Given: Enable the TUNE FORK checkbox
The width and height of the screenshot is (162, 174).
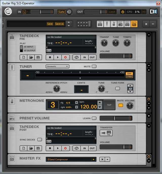Looking at the screenshot, I should 117,88.
